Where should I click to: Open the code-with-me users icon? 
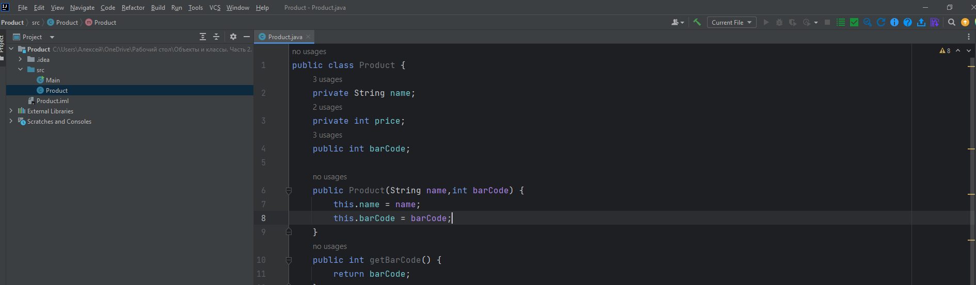tap(677, 22)
